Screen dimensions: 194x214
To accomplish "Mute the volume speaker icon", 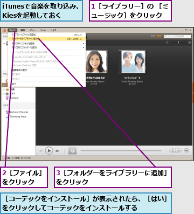I will click(x=186, y=150).
